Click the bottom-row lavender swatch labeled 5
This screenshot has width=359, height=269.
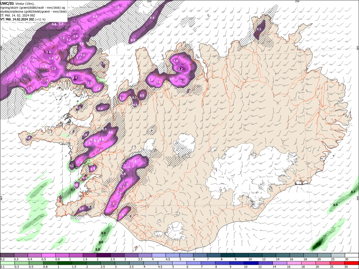pyautogui.click(x=179, y=263)
